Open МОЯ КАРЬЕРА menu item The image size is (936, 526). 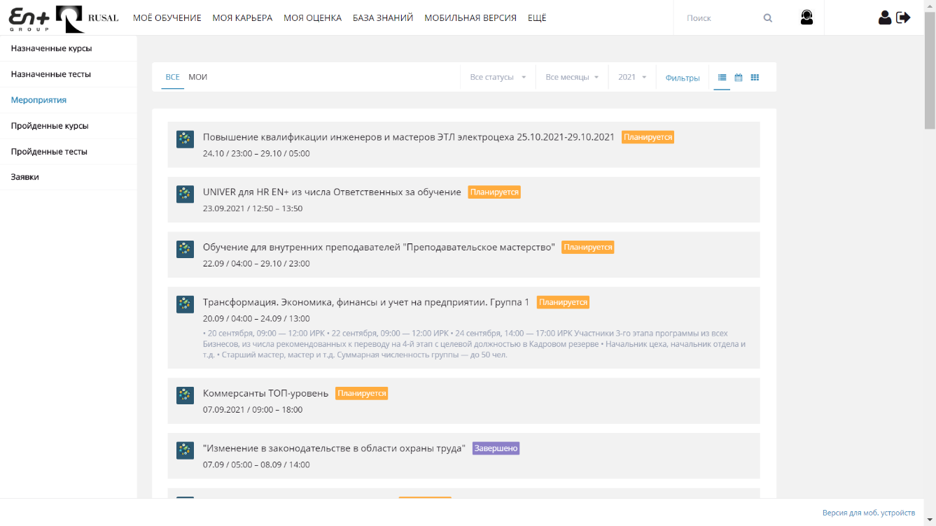(x=242, y=18)
